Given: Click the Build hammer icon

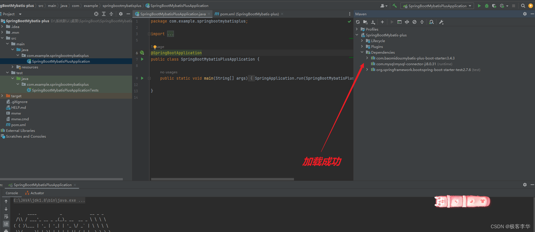Looking at the screenshot, I should 395,6.
